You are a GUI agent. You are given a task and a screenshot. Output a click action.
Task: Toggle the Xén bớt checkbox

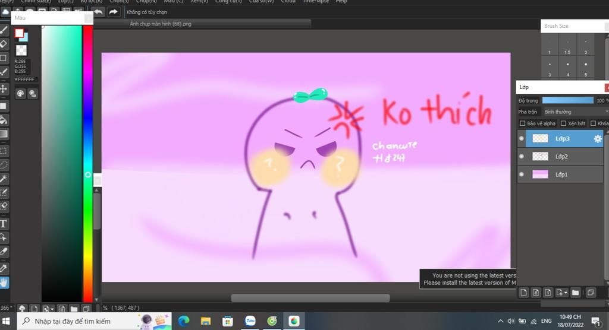[x=564, y=123]
